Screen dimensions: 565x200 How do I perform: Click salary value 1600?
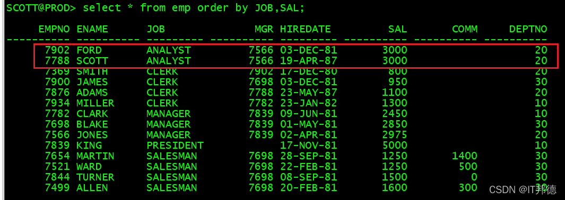coord(395,187)
